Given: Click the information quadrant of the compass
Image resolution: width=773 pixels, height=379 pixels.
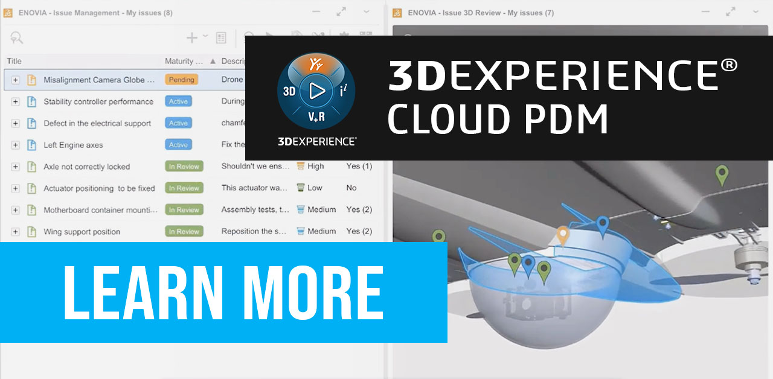Looking at the screenshot, I should [343, 92].
